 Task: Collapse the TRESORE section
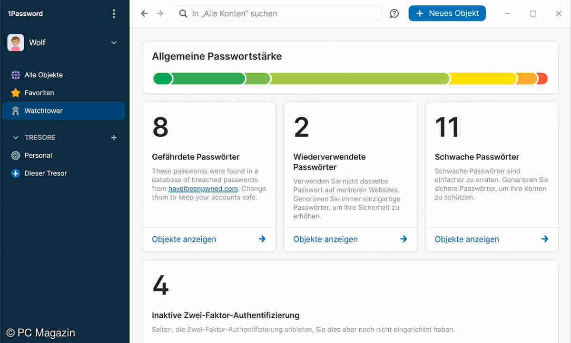(16, 138)
